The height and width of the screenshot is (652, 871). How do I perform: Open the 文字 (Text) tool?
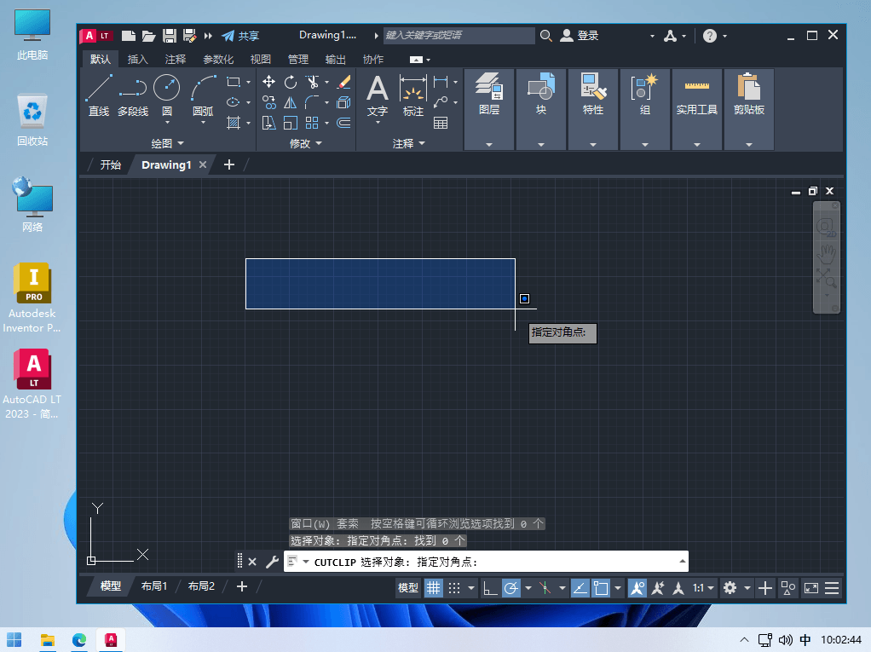pos(378,95)
